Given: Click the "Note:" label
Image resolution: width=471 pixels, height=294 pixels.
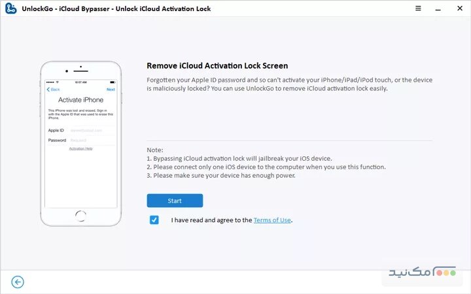Looking at the screenshot, I should [155, 150].
